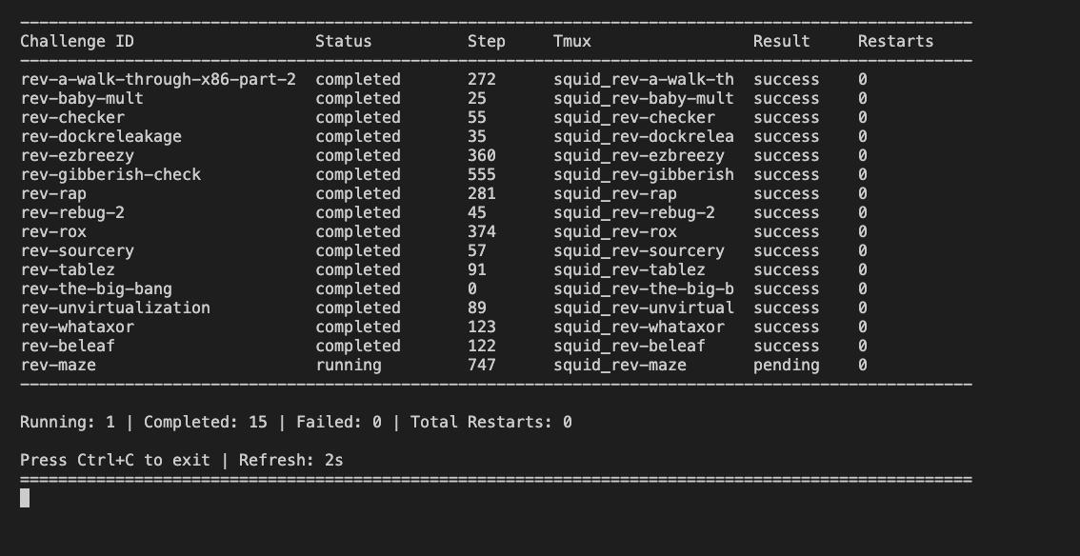Click the 'Refresh: 2s' text
Viewport: 1080px width, 556px height.
[291, 460]
